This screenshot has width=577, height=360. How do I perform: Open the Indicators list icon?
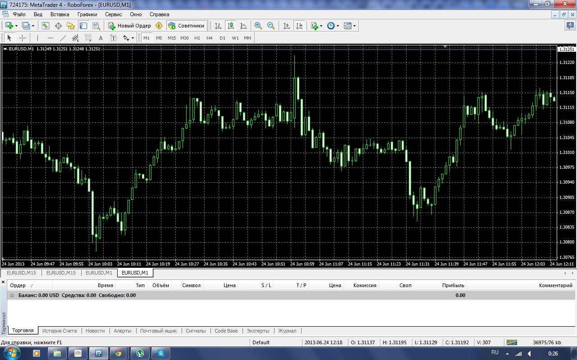[315, 26]
